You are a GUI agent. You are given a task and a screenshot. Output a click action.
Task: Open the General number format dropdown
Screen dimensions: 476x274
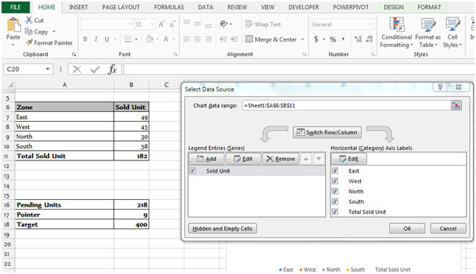coord(371,24)
